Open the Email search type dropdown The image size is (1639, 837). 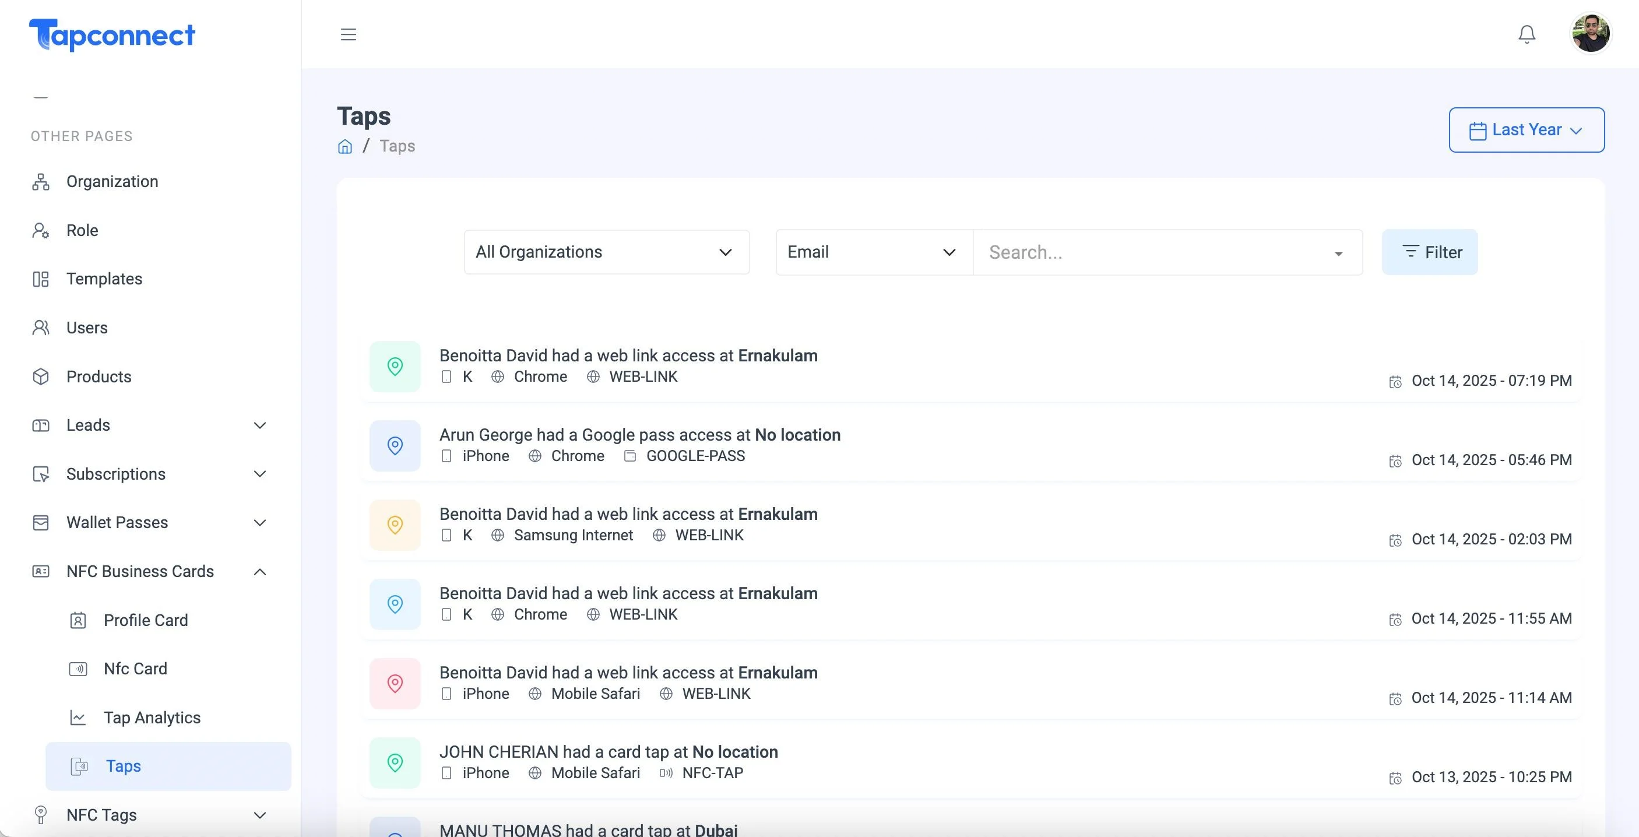pos(874,252)
